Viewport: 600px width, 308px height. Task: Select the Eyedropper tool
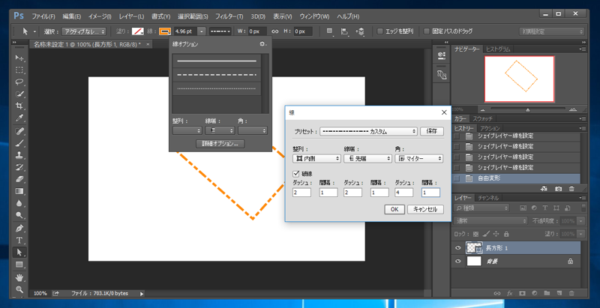point(19,118)
